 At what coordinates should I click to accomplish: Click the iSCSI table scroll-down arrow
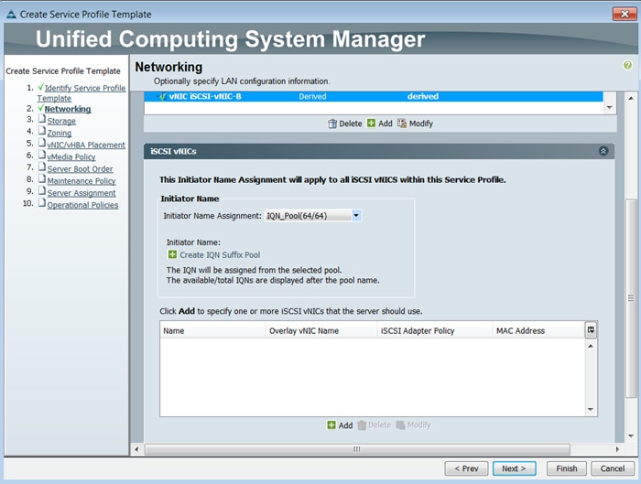pyautogui.click(x=591, y=409)
